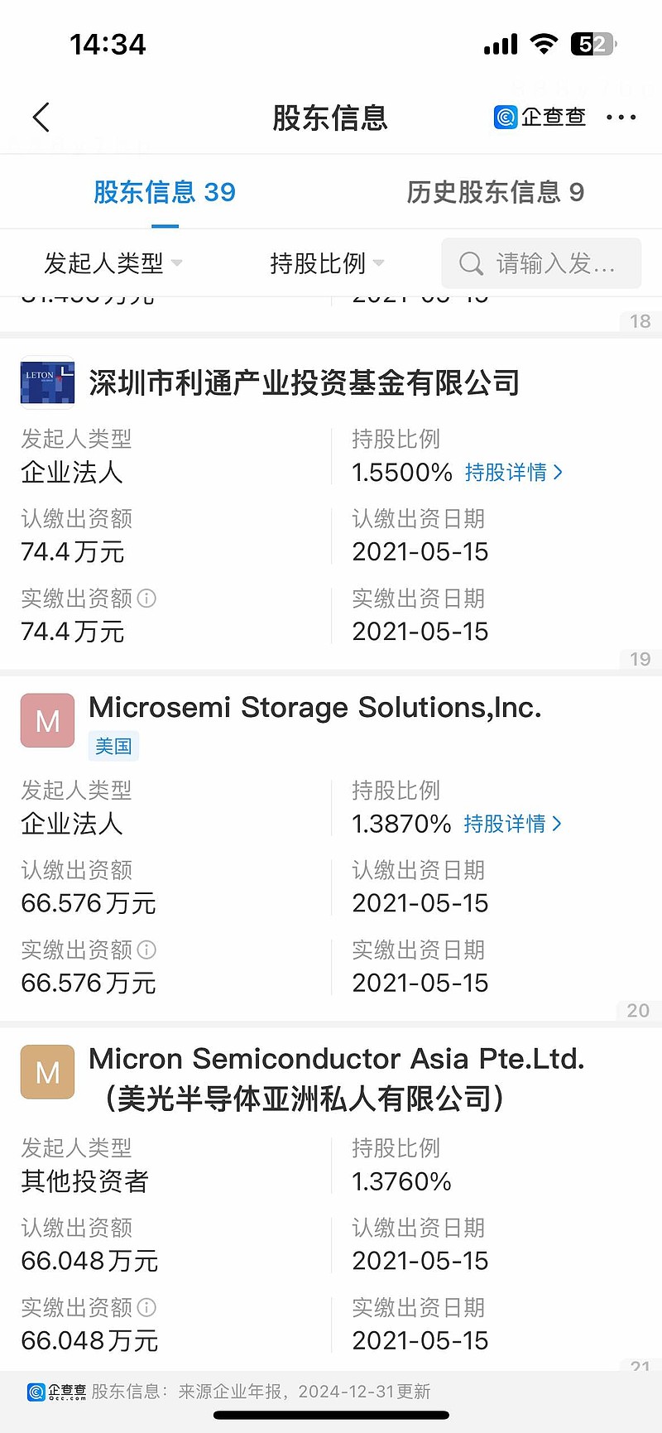Open the three-dot more menu
662x1433 pixels.
[621, 118]
